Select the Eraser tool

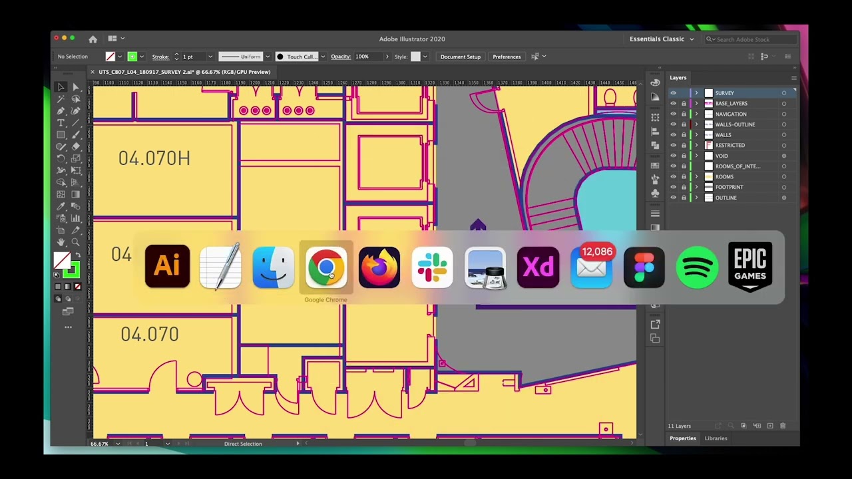point(76,146)
